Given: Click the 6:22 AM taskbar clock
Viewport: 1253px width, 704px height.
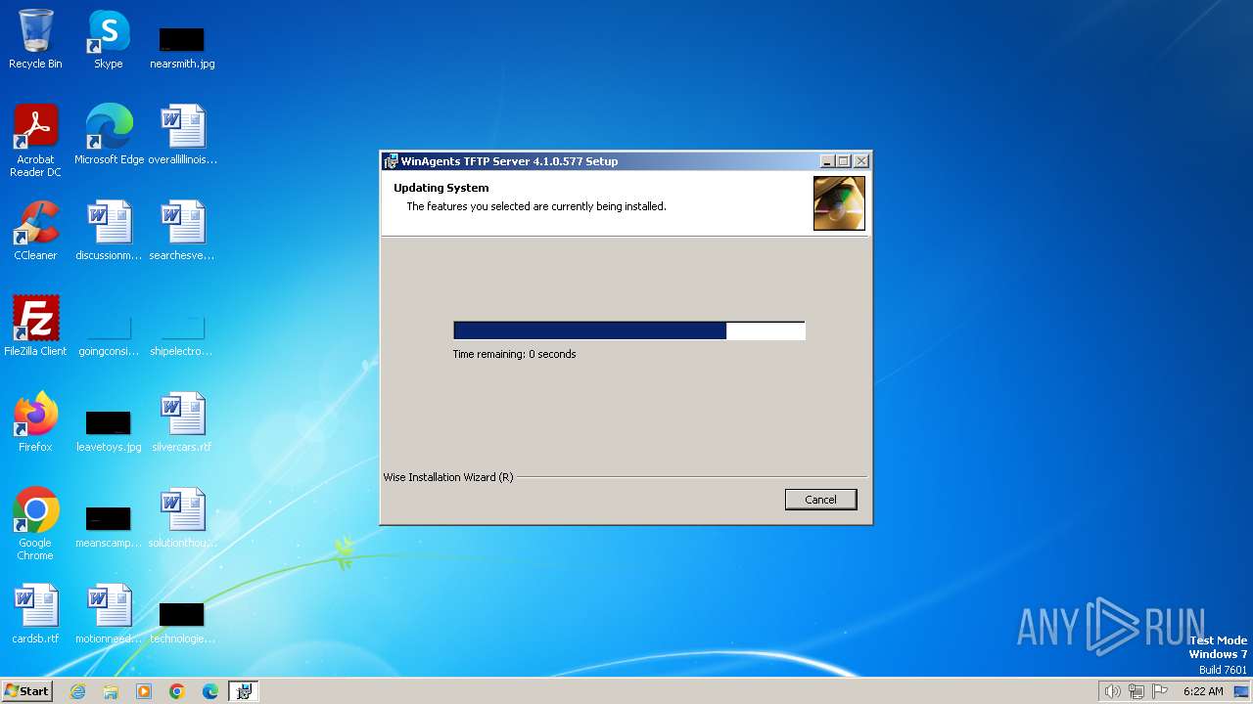Looking at the screenshot, I should click(1203, 691).
